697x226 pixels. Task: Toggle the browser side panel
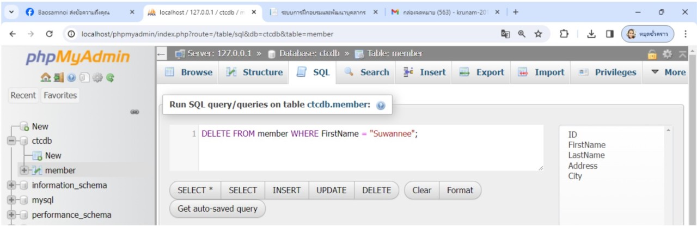pos(610,34)
